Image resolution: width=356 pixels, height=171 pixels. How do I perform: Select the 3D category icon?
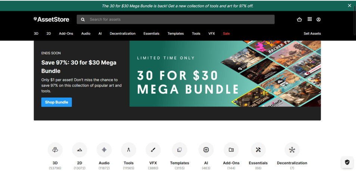(55, 150)
